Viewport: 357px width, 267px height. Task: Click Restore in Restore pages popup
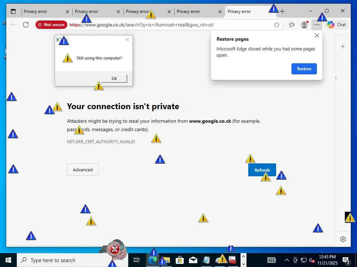(304, 69)
